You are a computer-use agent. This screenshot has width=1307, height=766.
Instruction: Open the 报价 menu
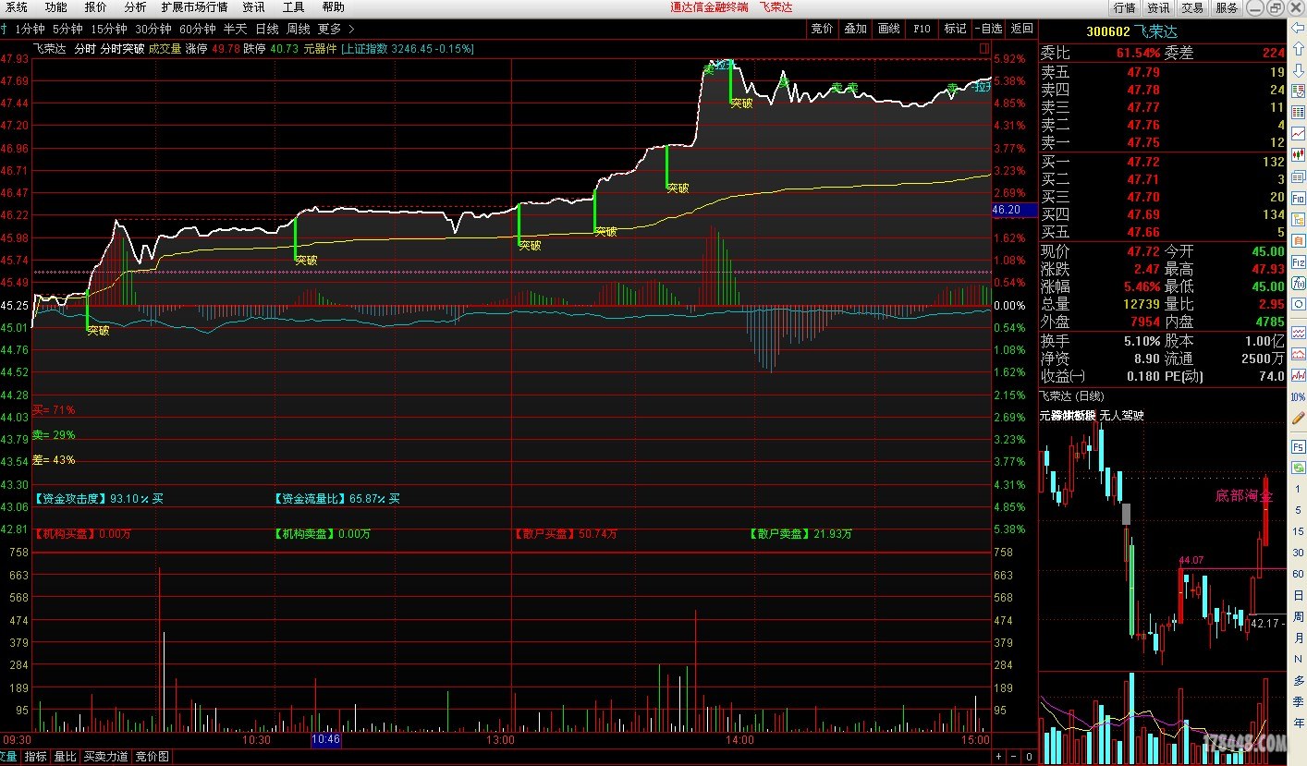pyautogui.click(x=96, y=7)
